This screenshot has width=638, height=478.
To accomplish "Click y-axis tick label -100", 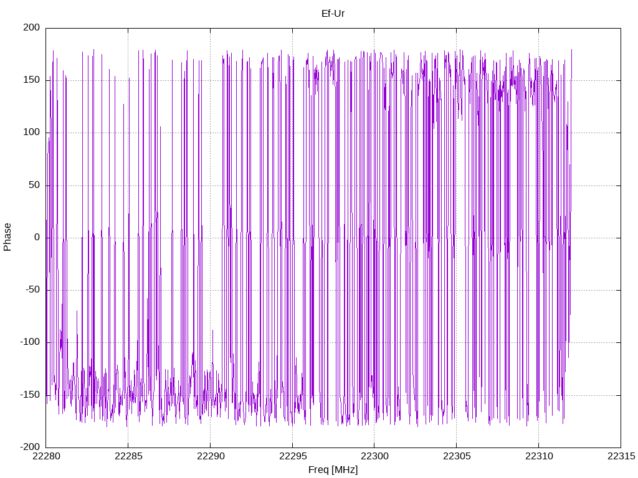I will [30, 342].
